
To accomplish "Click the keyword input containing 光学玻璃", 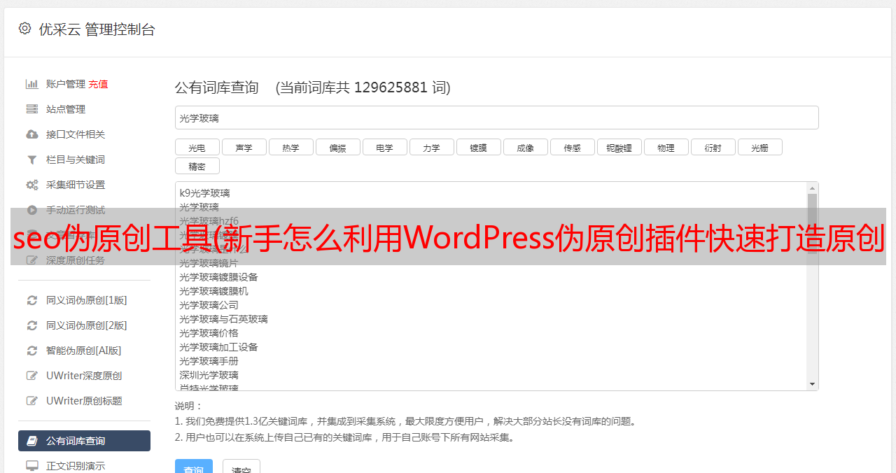I will pos(496,118).
